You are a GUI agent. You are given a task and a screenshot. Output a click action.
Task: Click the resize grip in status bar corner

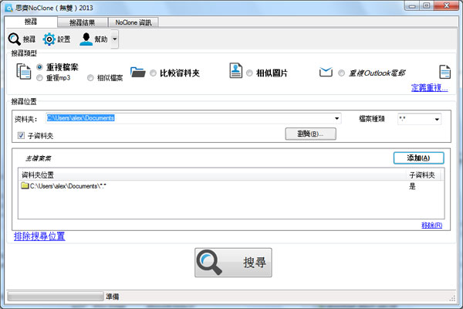tap(452, 298)
